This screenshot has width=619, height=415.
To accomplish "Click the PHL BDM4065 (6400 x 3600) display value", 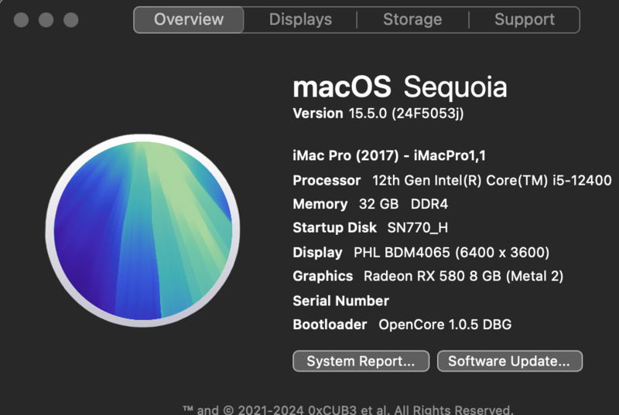I will point(451,253).
